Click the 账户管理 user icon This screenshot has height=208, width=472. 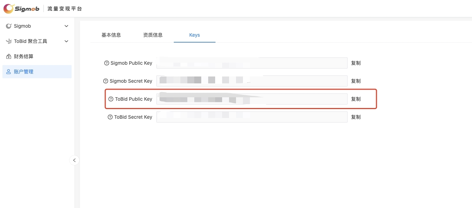coord(8,72)
